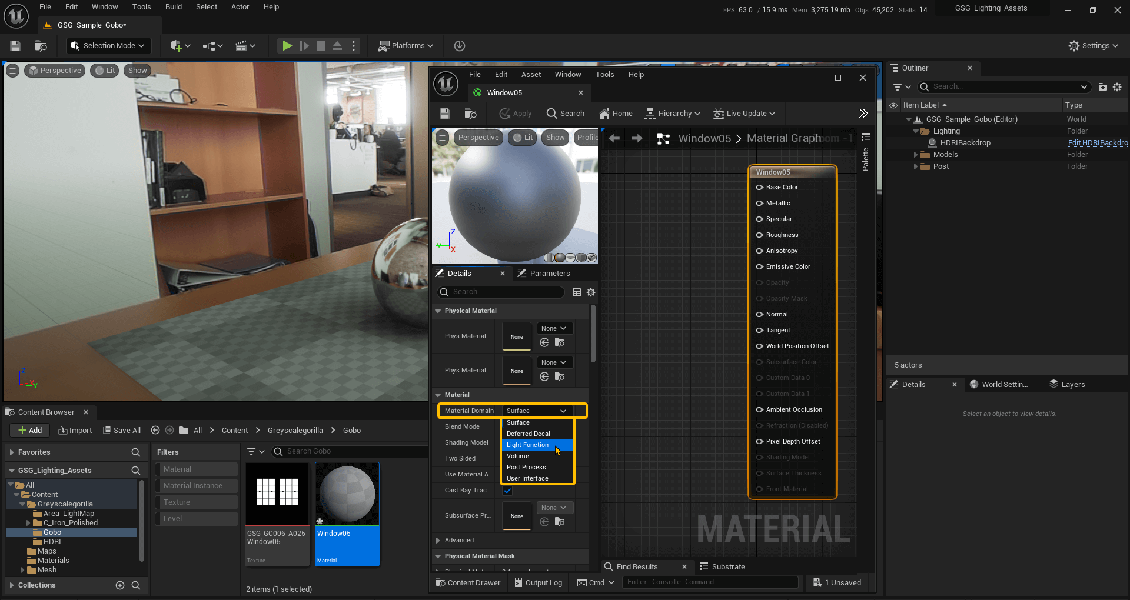Click the Play level button in main toolbar
This screenshot has width=1130, height=600.
coord(287,46)
